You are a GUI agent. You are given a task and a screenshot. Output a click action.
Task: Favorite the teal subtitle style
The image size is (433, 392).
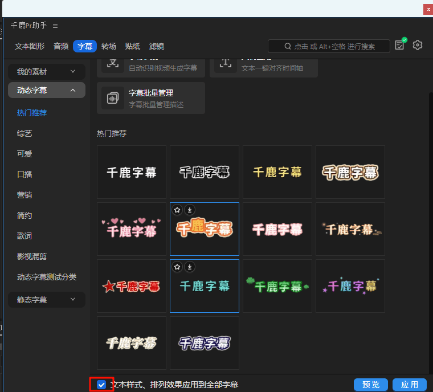(177, 267)
